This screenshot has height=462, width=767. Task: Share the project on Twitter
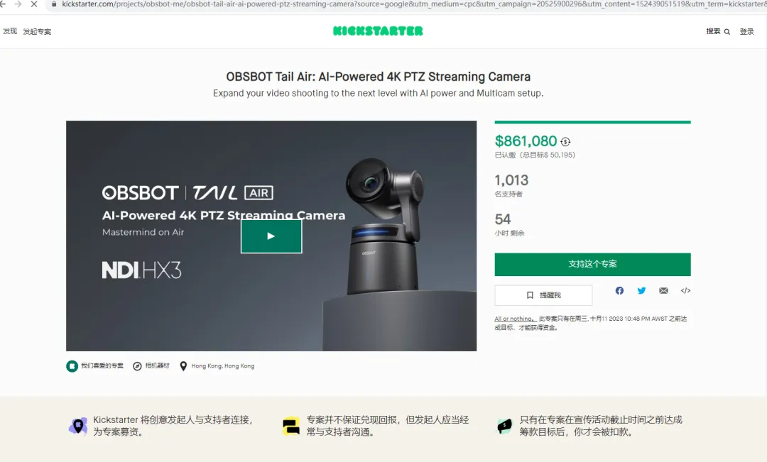coord(641,290)
